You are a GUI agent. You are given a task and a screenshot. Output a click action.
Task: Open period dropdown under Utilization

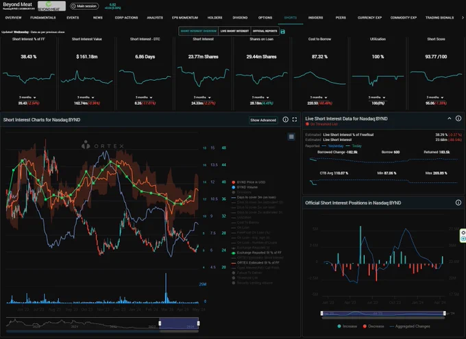click(377, 97)
